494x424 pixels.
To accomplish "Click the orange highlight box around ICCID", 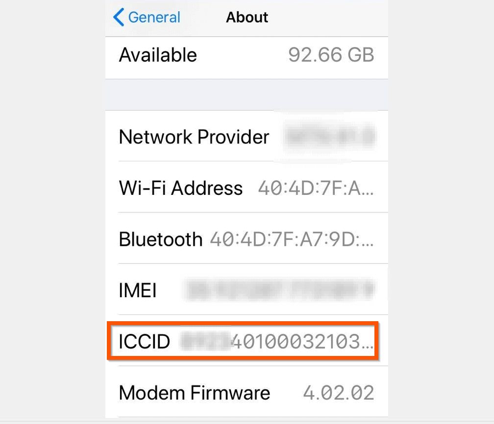I will click(243, 341).
